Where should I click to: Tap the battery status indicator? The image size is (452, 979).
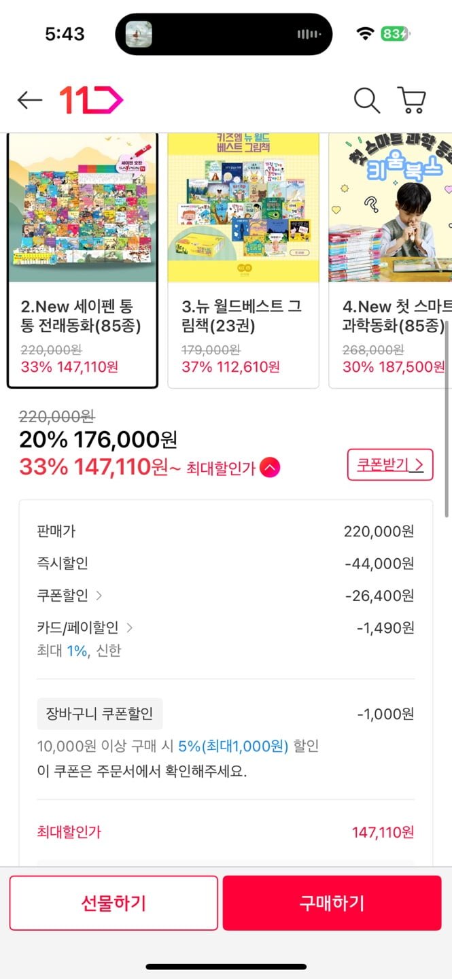coord(394,33)
